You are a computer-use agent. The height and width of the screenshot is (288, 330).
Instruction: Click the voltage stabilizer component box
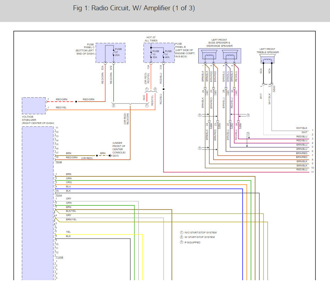click(34, 106)
